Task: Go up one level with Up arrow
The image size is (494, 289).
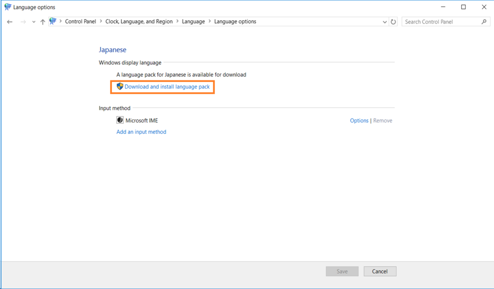Action: pyautogui.click(x=42, y=22)
